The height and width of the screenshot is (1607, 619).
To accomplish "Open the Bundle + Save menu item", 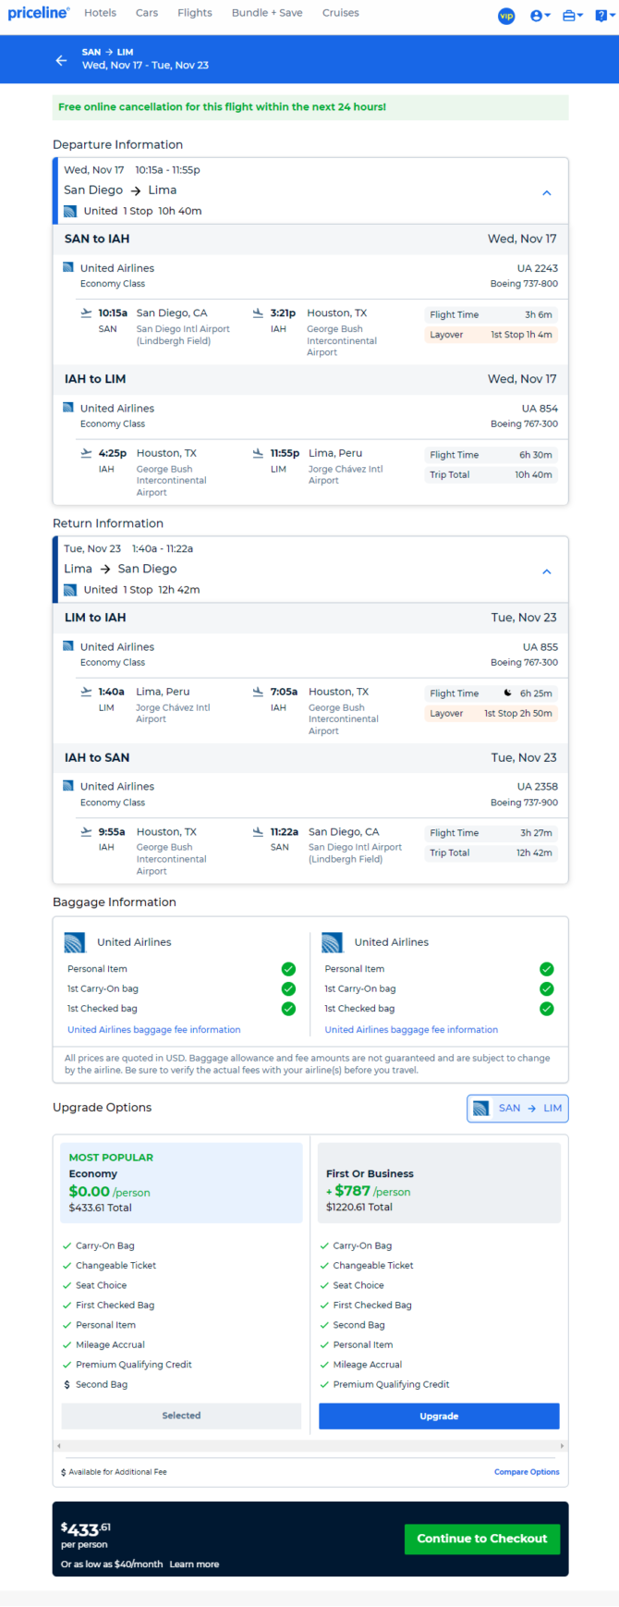I will click(x=267, y=13).
